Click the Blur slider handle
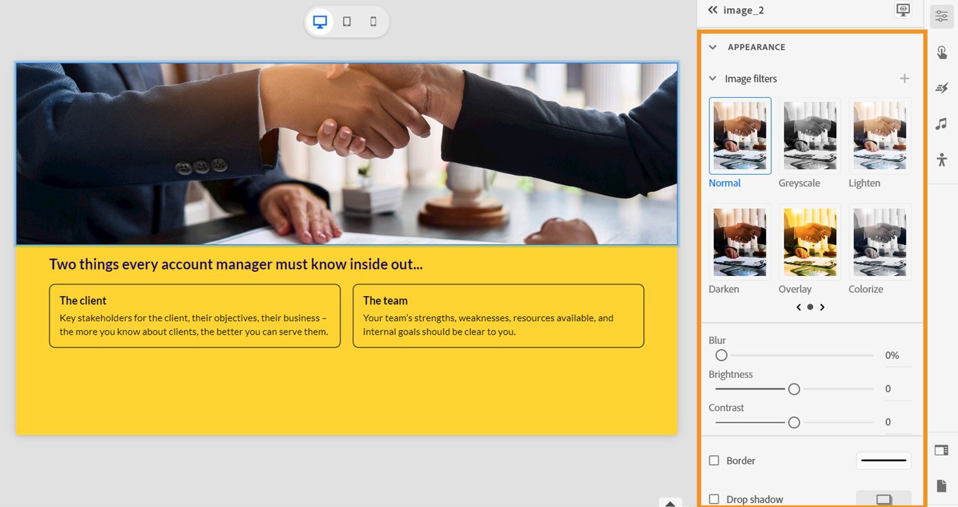Image resolution: width=958 pixels, height=507 pixels. [721, 356]
